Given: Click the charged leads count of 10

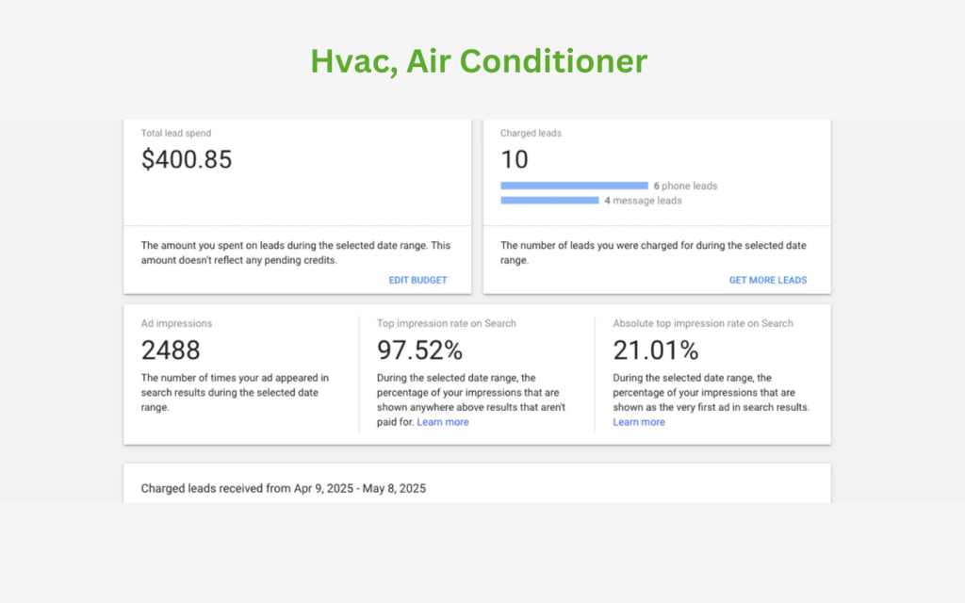Looking at the screenshot, I should click(515, 160).
